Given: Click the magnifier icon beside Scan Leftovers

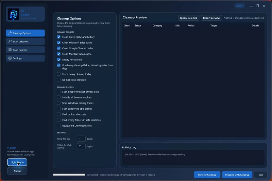Looking at the screenshot, I should tap(10, 41).
